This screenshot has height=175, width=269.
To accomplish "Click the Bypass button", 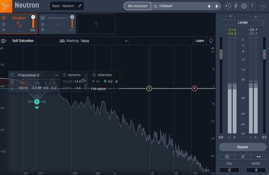I will point(242,147).
